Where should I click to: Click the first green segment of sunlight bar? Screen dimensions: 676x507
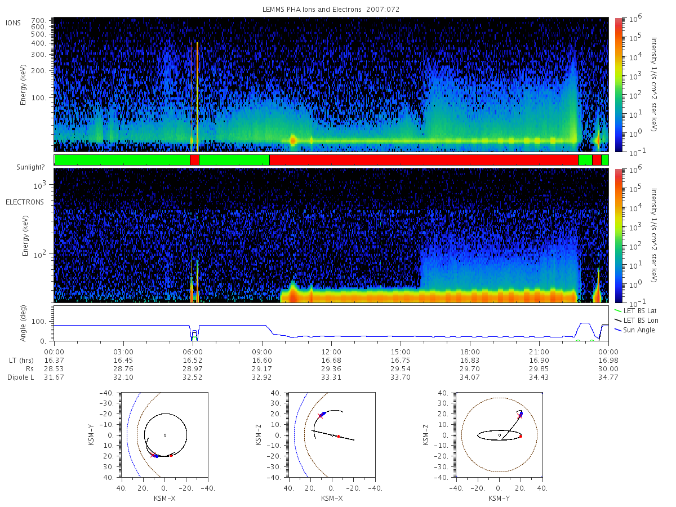122,160
